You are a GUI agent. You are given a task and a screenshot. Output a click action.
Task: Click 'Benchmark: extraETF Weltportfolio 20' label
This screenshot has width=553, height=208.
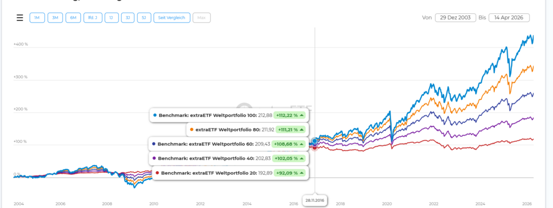click(210, 173)
